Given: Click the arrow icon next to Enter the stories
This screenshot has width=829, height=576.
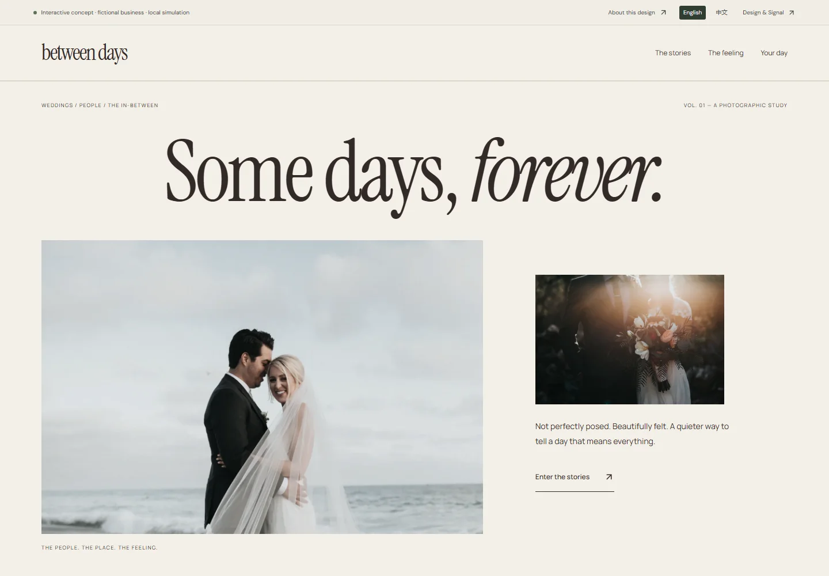Looking at the screenshot, I should [609, 477].
